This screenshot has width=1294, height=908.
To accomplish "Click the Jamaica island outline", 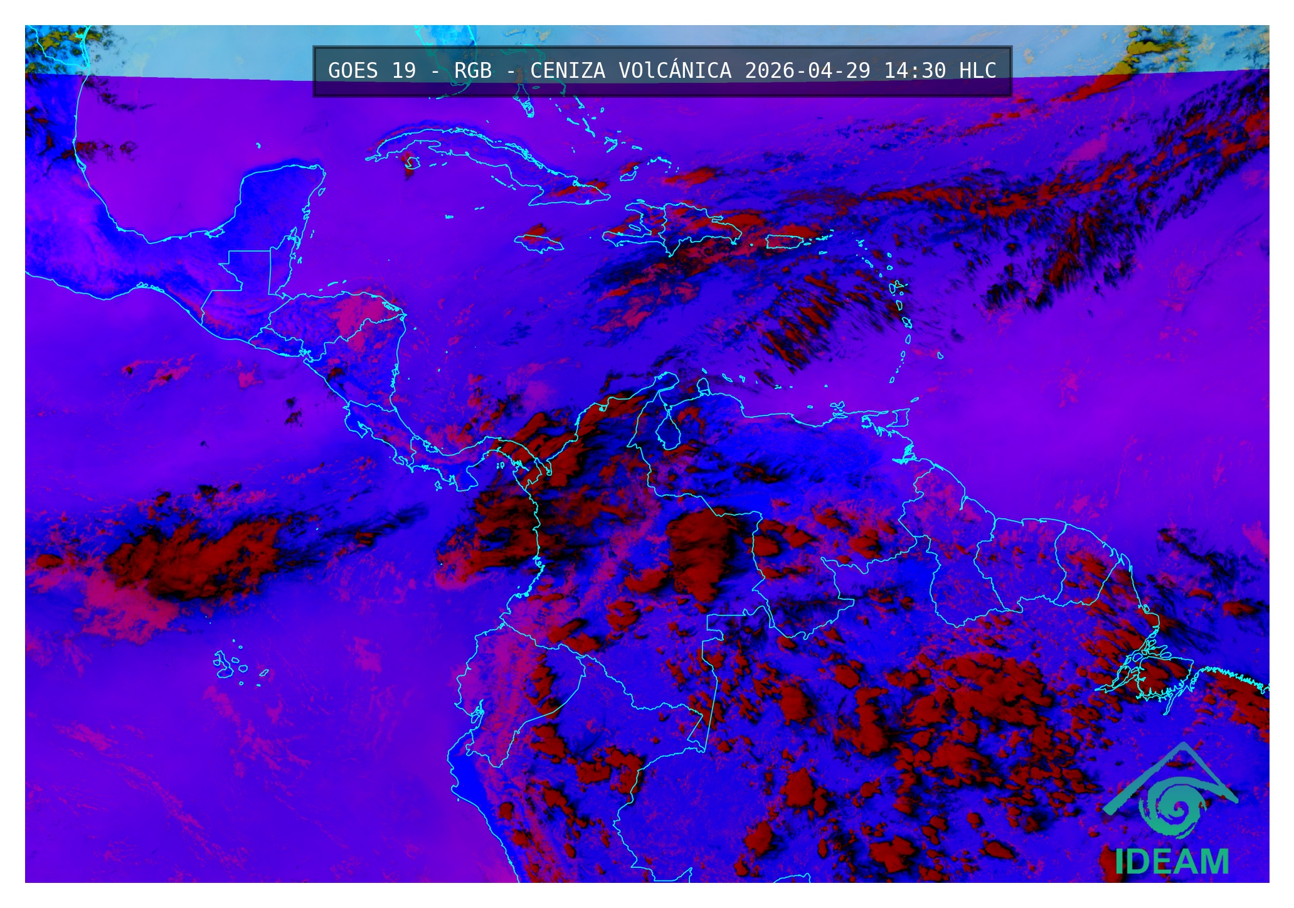I will (x=538, y=242).
